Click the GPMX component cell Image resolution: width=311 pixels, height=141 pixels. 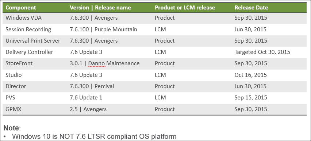[13, 109]
